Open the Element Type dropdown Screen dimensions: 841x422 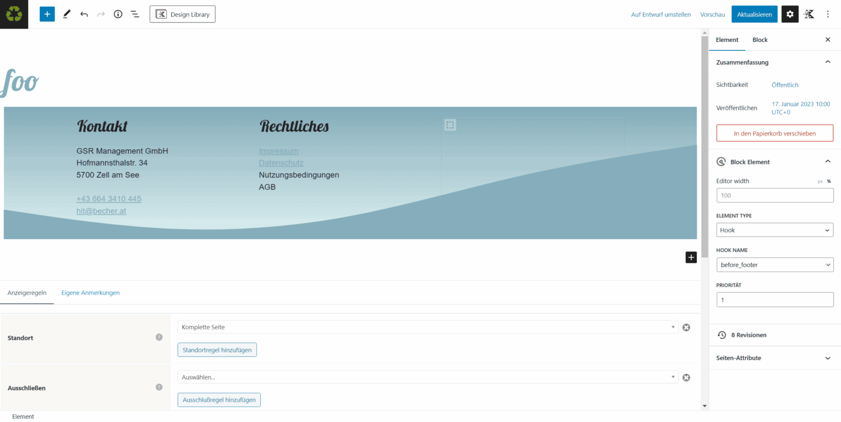[774, 230]
